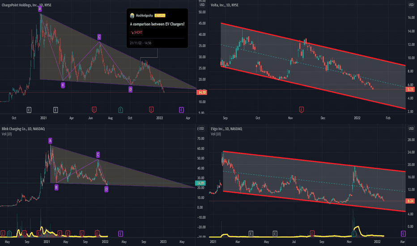Image resolution: width=417 pixels, height=246 pixels.
Task: Click the Jul date label in EVgo chart
Action: [294, 242]
